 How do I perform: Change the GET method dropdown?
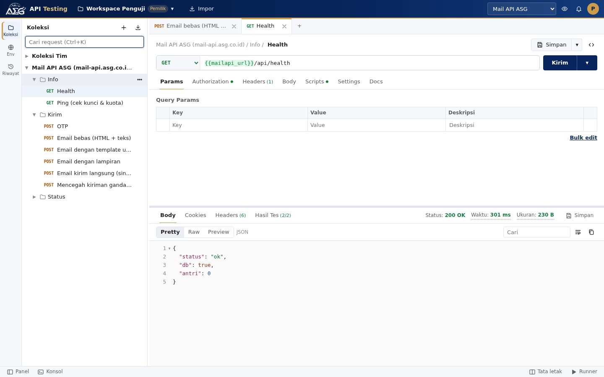click(178, 63)
